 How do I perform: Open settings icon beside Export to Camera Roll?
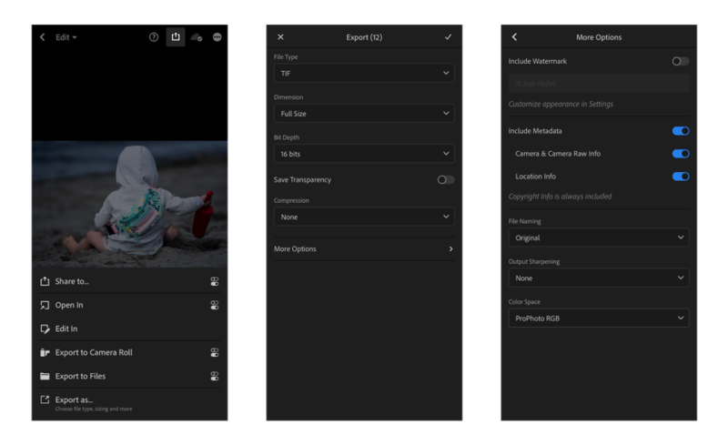pos(214,352)
